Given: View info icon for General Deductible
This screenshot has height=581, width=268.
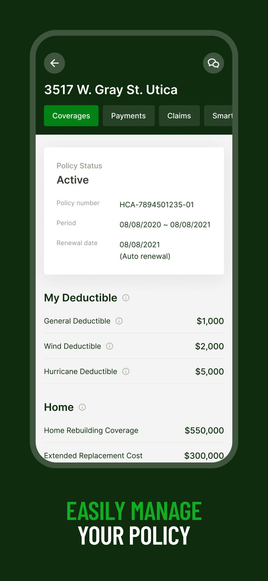Looking at the screenshot, I should pos(119,321).
